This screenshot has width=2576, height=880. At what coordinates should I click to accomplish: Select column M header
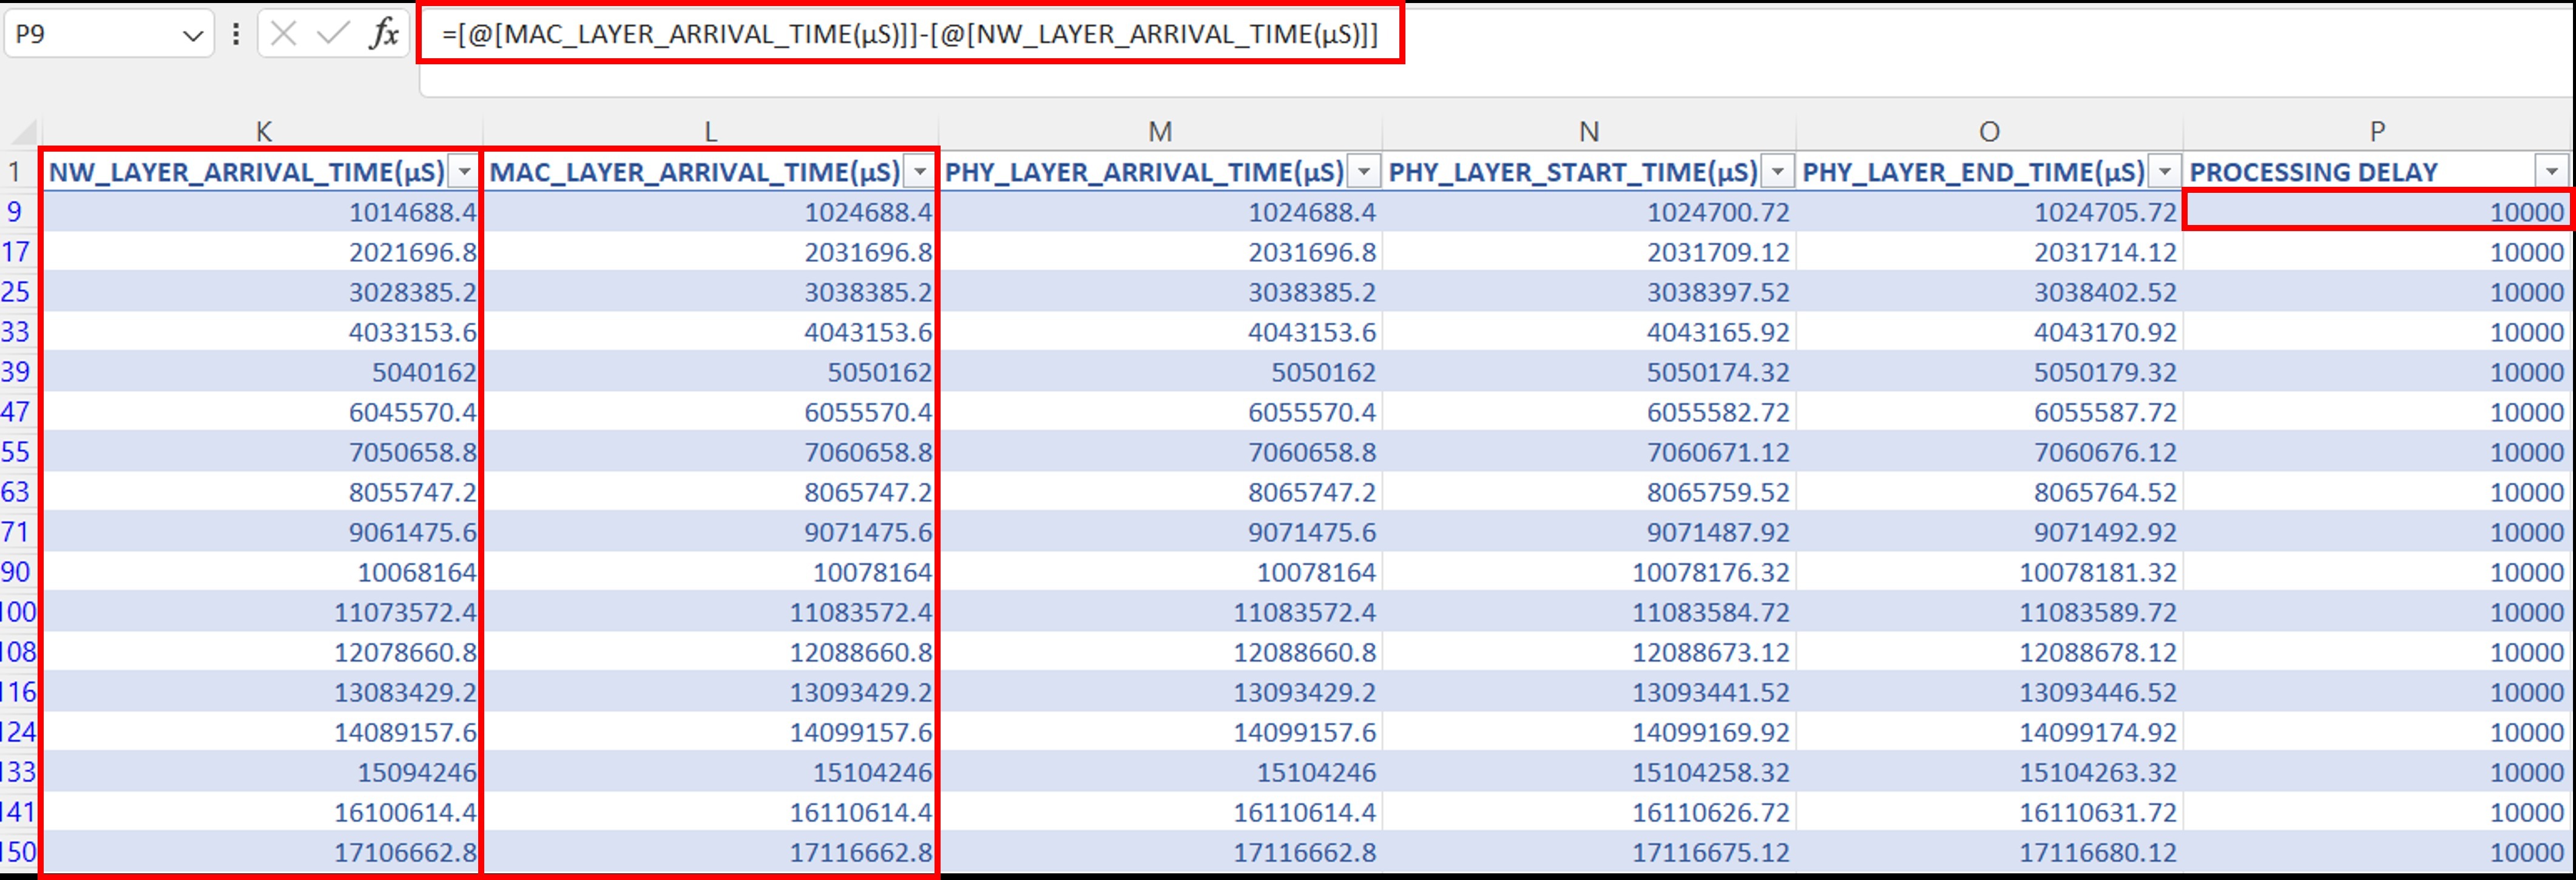(1160, 132)
